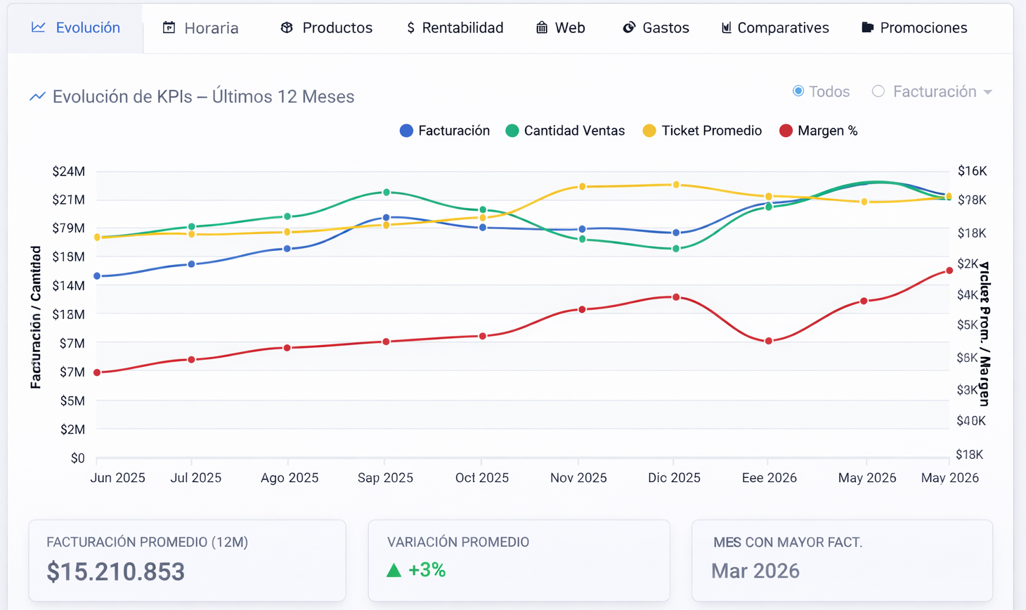Go to the Rentabilidad tab
This screenshot has height=610, width=1026.
tap(455, 27)
